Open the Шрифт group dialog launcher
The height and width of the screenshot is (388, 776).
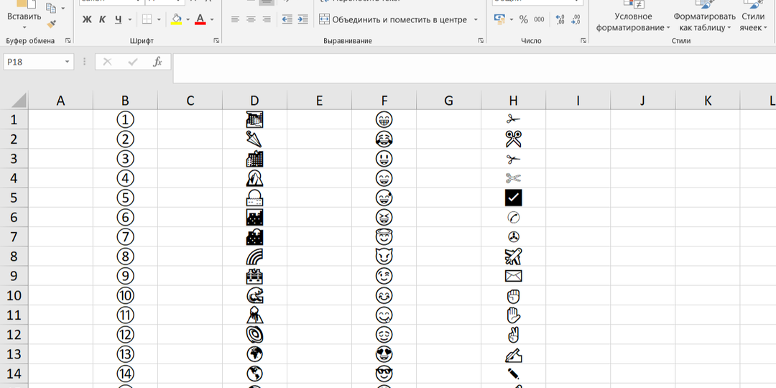216,40
